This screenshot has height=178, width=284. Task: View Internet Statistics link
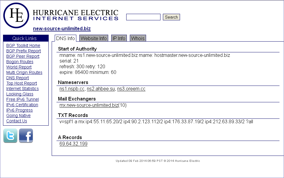(x=23, y=89)
